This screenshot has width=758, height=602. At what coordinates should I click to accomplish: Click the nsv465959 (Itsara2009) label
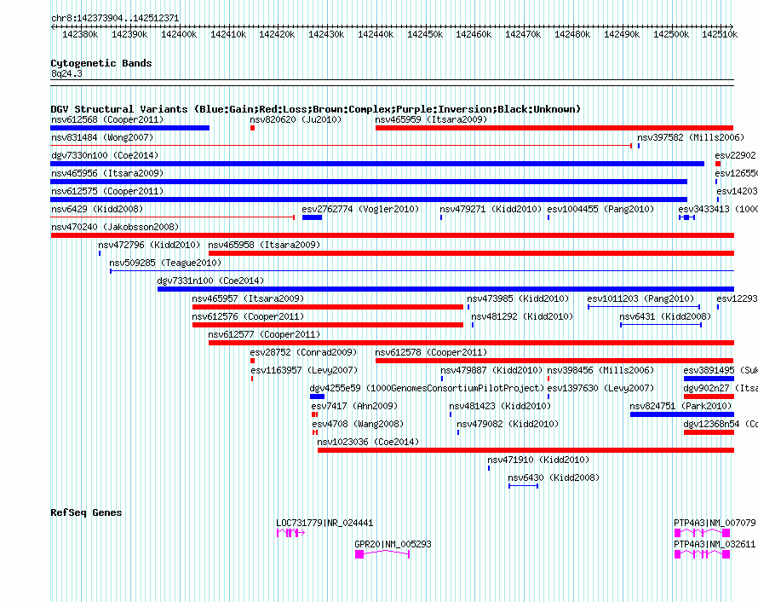431,119
